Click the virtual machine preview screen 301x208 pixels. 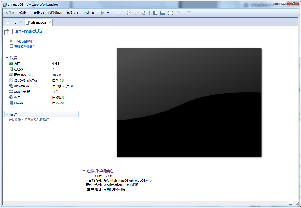click(x=189, y=102)
